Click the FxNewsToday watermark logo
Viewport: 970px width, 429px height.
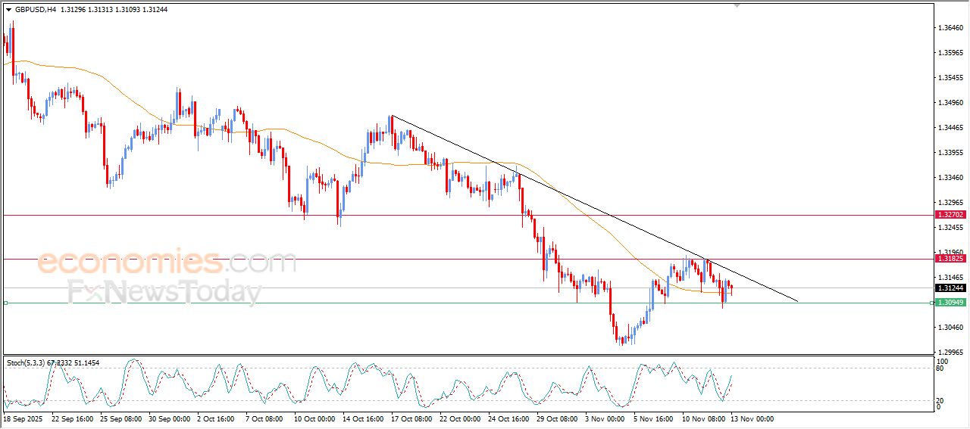[164, 291]
